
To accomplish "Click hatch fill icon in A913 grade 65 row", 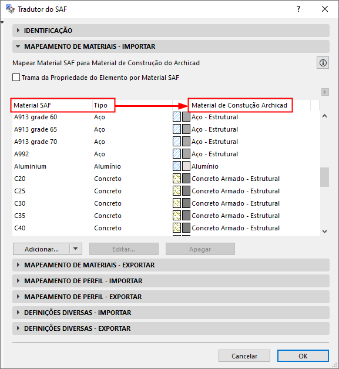I will (x=177, y=129).
